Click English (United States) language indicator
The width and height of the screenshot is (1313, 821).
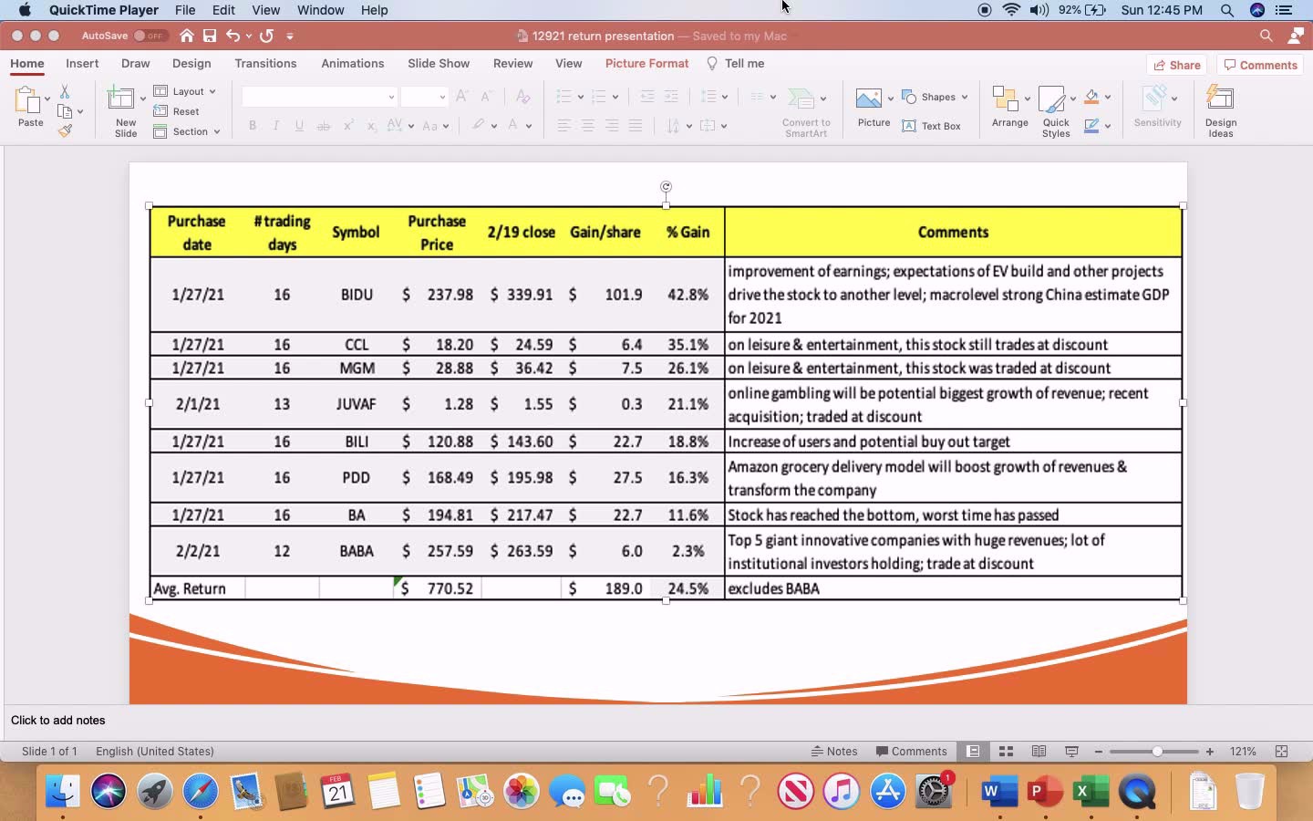click(155, 752)
